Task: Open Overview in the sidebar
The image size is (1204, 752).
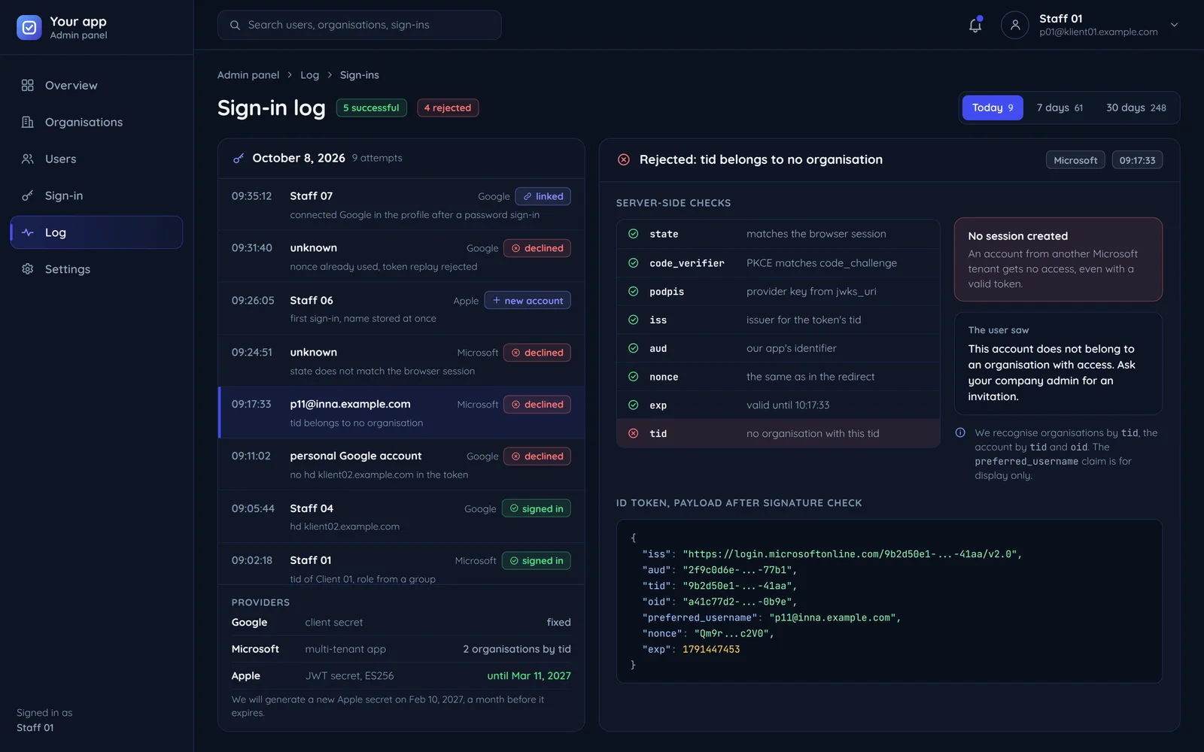Action: [x=96, y=85]
